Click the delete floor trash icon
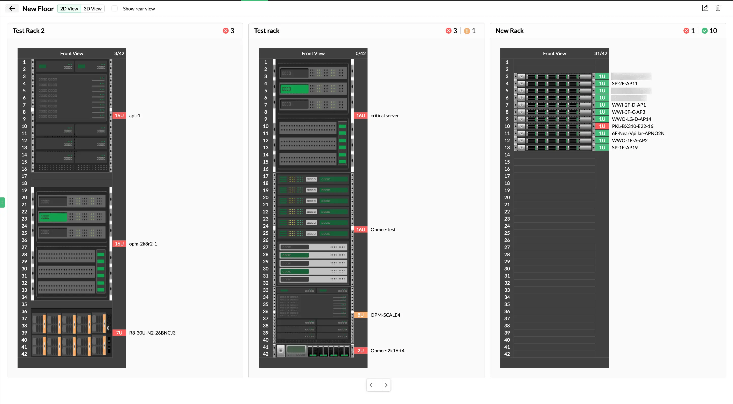 (718, 8)
